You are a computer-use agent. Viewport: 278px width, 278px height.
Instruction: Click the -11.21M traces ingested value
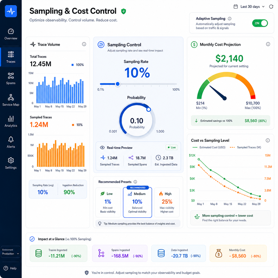click(56, 256)
